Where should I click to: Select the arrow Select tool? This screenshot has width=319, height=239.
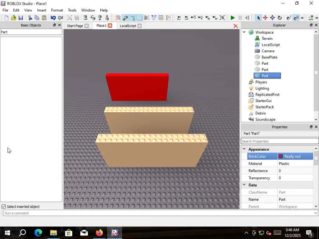(258, 18)
